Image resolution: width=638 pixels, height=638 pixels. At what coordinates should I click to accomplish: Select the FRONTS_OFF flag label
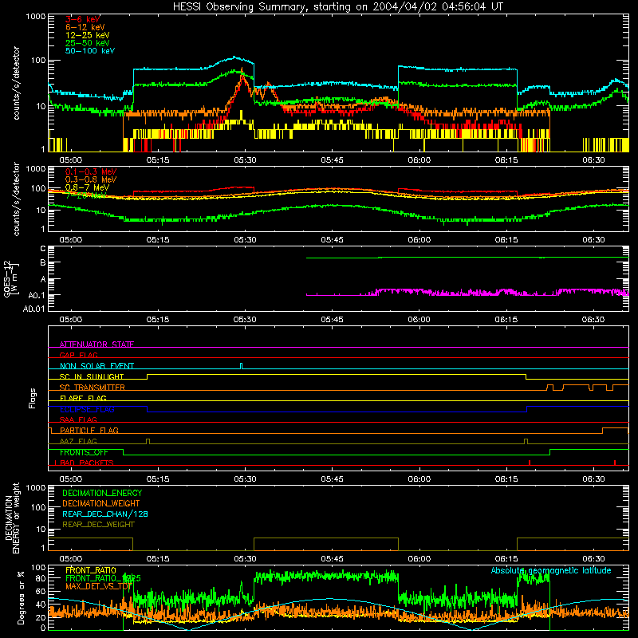pyautogui.click(x=84, y=452)
